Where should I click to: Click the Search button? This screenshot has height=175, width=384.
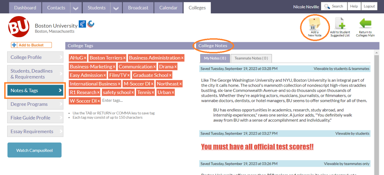pos(334,6)
